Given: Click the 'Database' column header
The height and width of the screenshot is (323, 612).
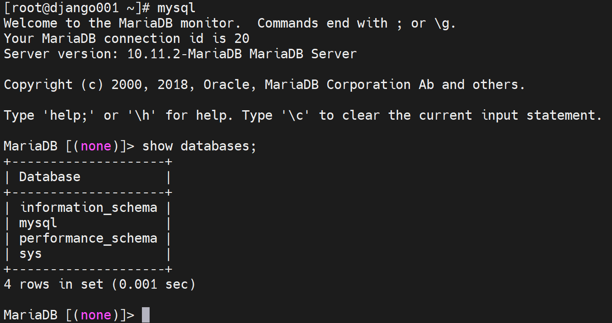Looking at the screenshot, I should (50, 177).
